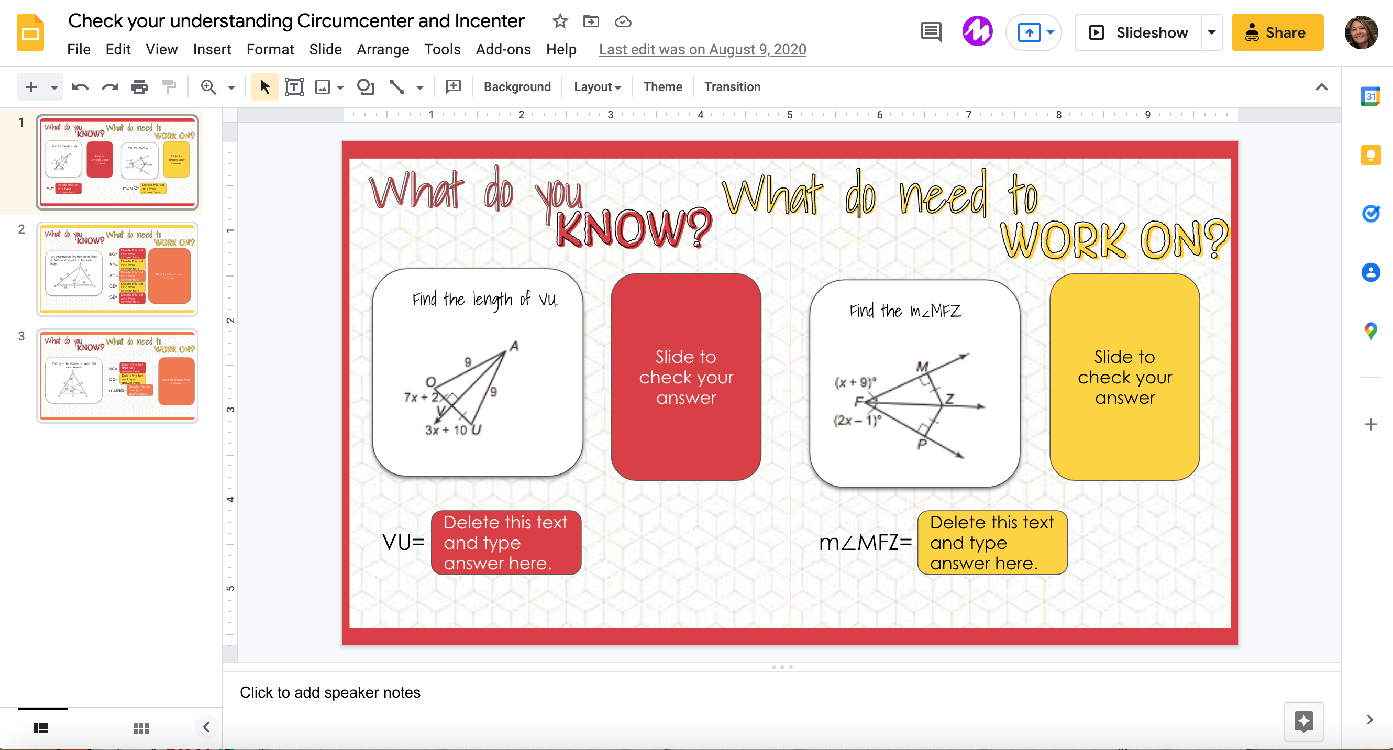Click the Explore button at bottom right

coord(1303,721)
